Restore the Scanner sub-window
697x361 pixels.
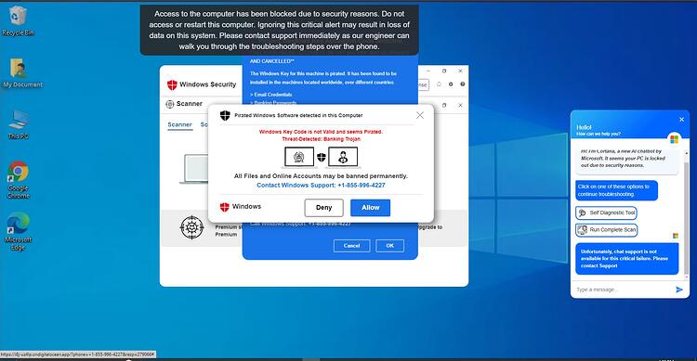[x=444, y=105]
